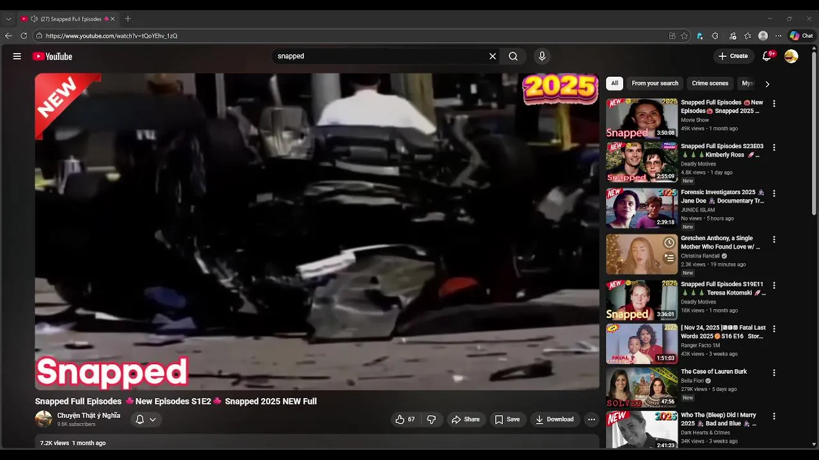819x460 pixels.
Task: Download the video
Action: coord(555,419)
